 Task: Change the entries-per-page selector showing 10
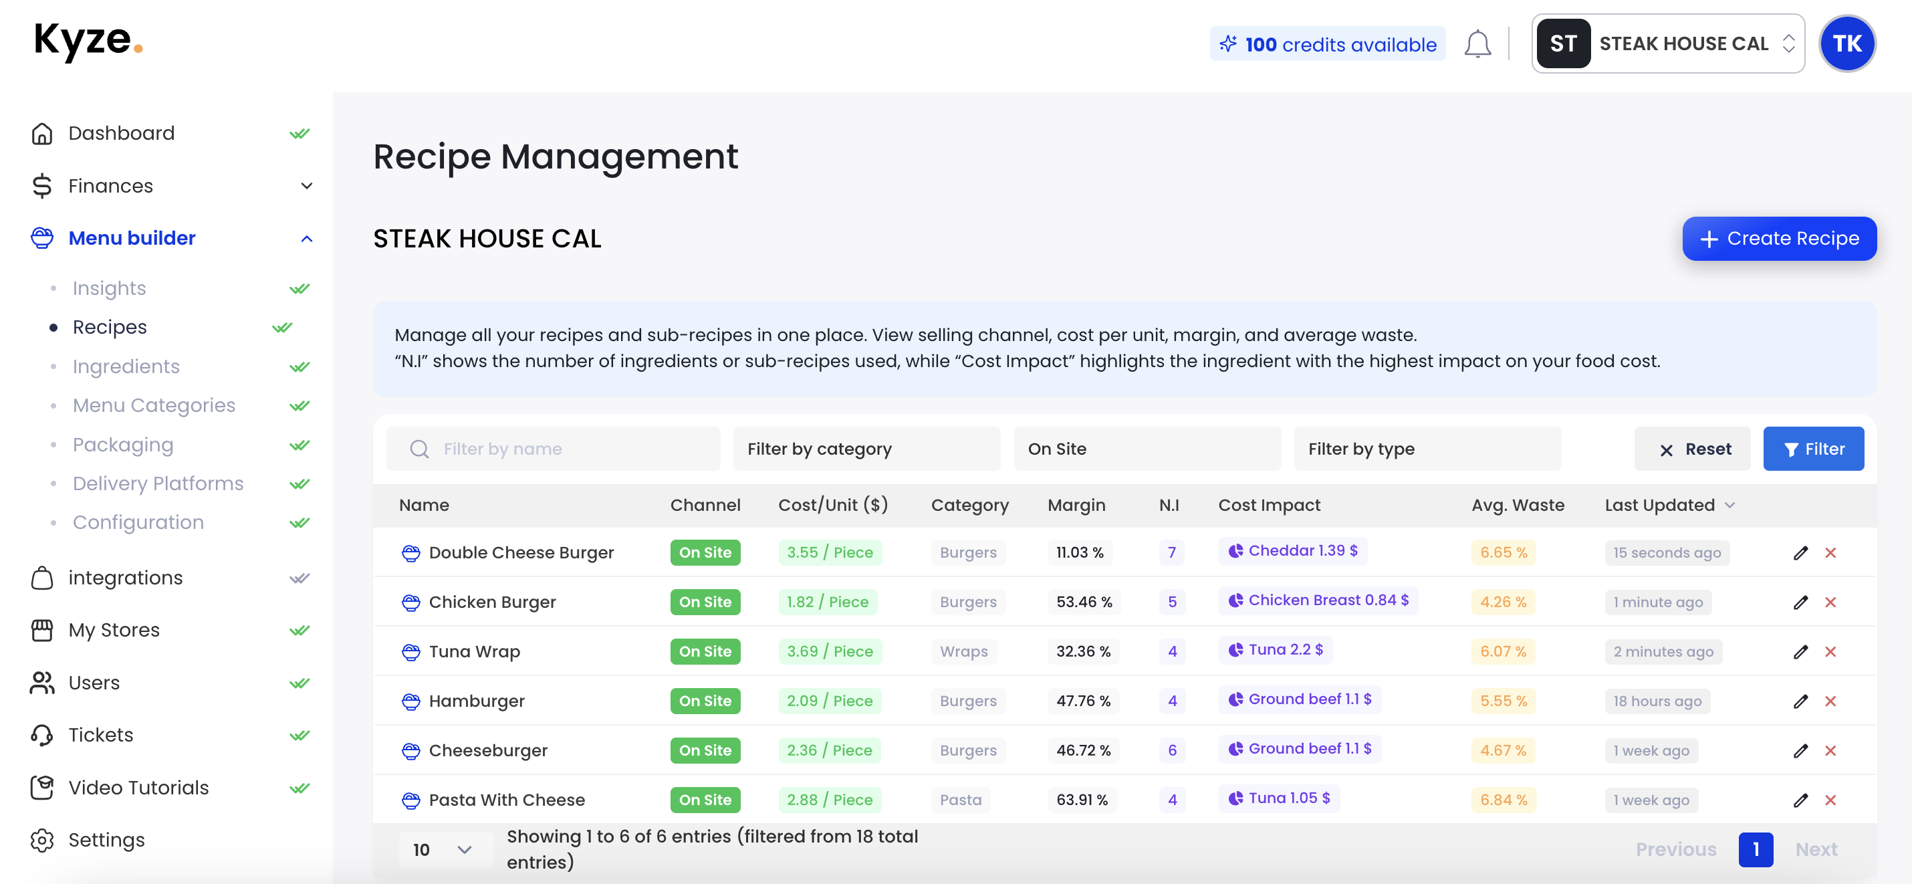[443, 849]
